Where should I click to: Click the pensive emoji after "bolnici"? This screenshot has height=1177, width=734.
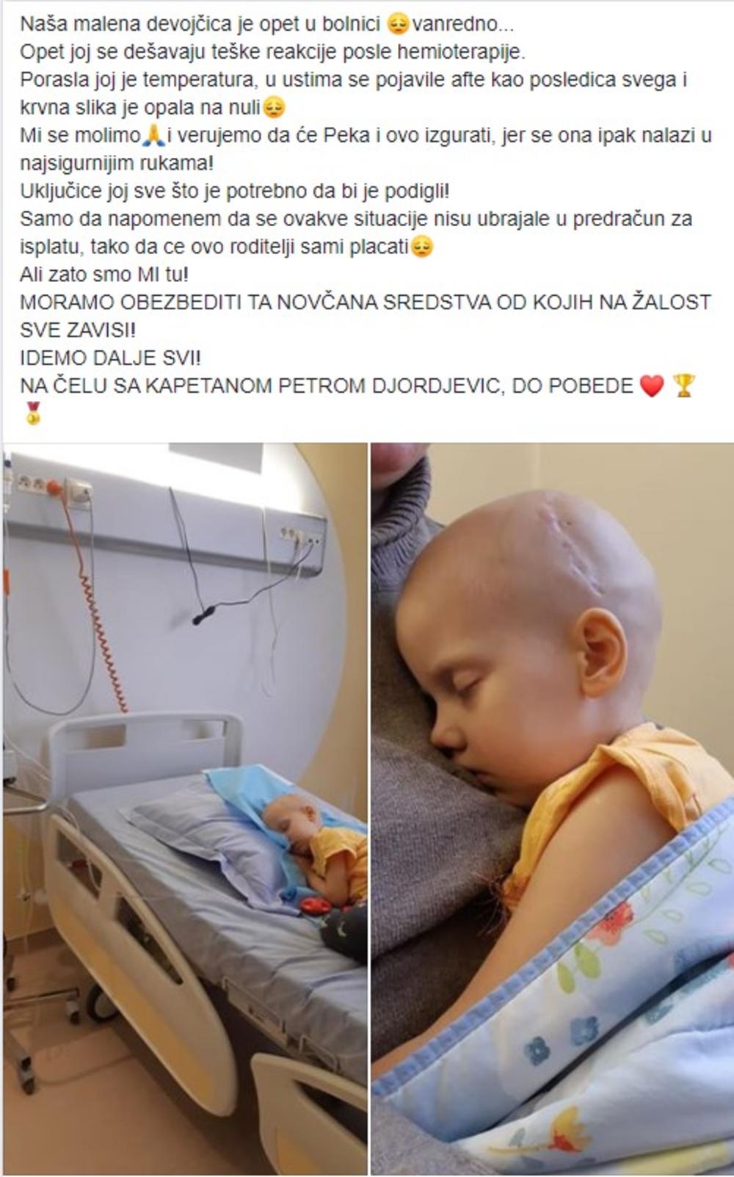[397, 25]
